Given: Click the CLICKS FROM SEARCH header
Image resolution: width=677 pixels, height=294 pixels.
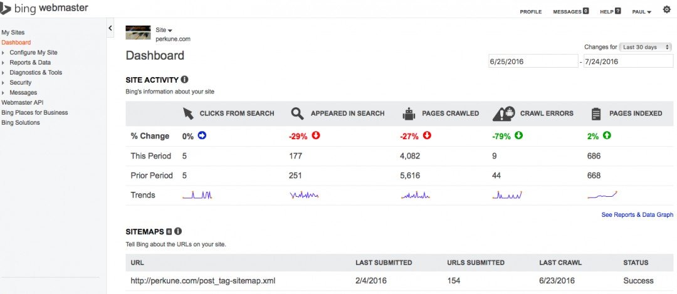Looking at the screenshot, I should 236,113.
